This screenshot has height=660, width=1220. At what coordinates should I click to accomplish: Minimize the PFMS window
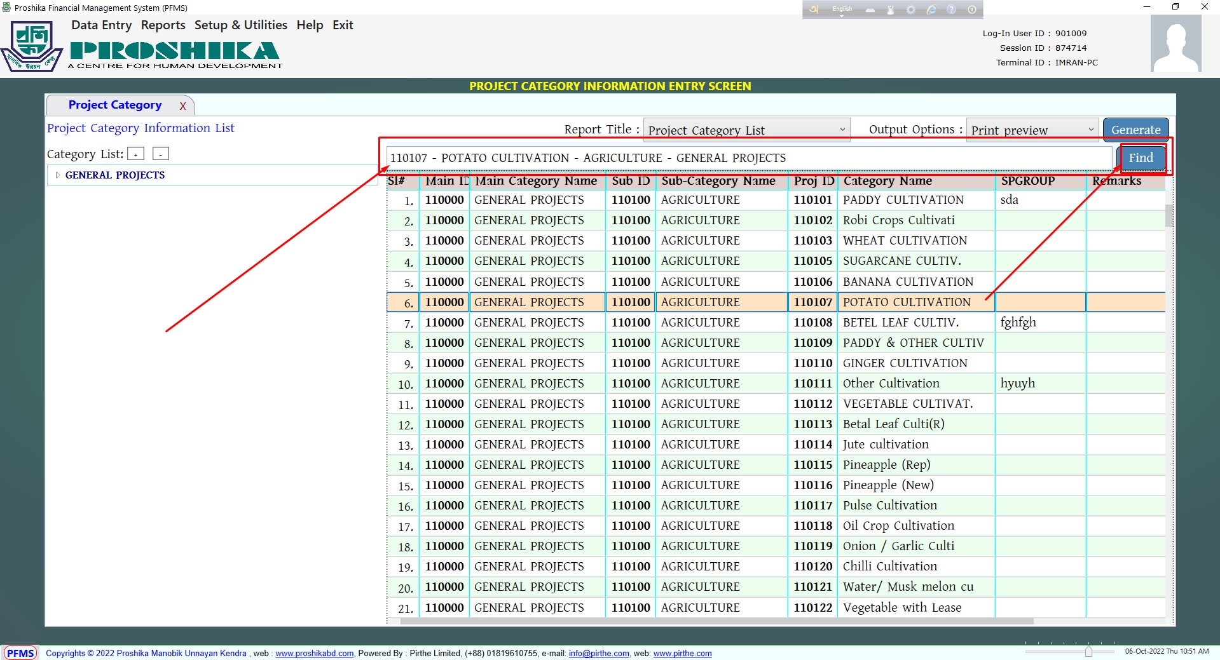pos(1147,7)
